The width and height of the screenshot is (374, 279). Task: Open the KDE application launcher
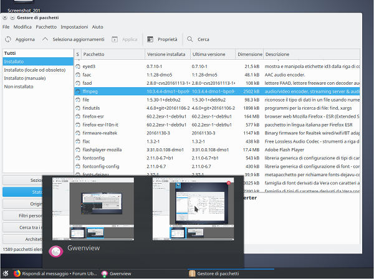click(5, 274)
